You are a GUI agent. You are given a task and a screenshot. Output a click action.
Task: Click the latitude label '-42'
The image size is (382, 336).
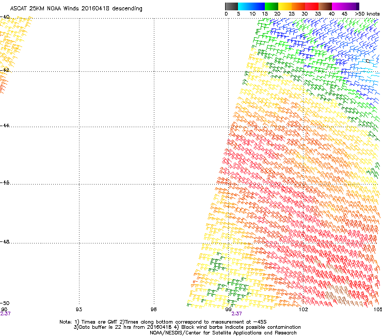tap(5, 70)
